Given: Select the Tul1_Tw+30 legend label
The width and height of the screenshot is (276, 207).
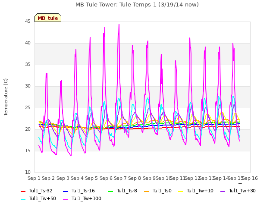Looking at the screenshot, I should (x=242, y=191).
